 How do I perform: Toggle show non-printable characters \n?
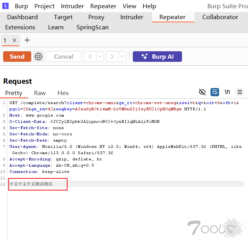point(227,92)
